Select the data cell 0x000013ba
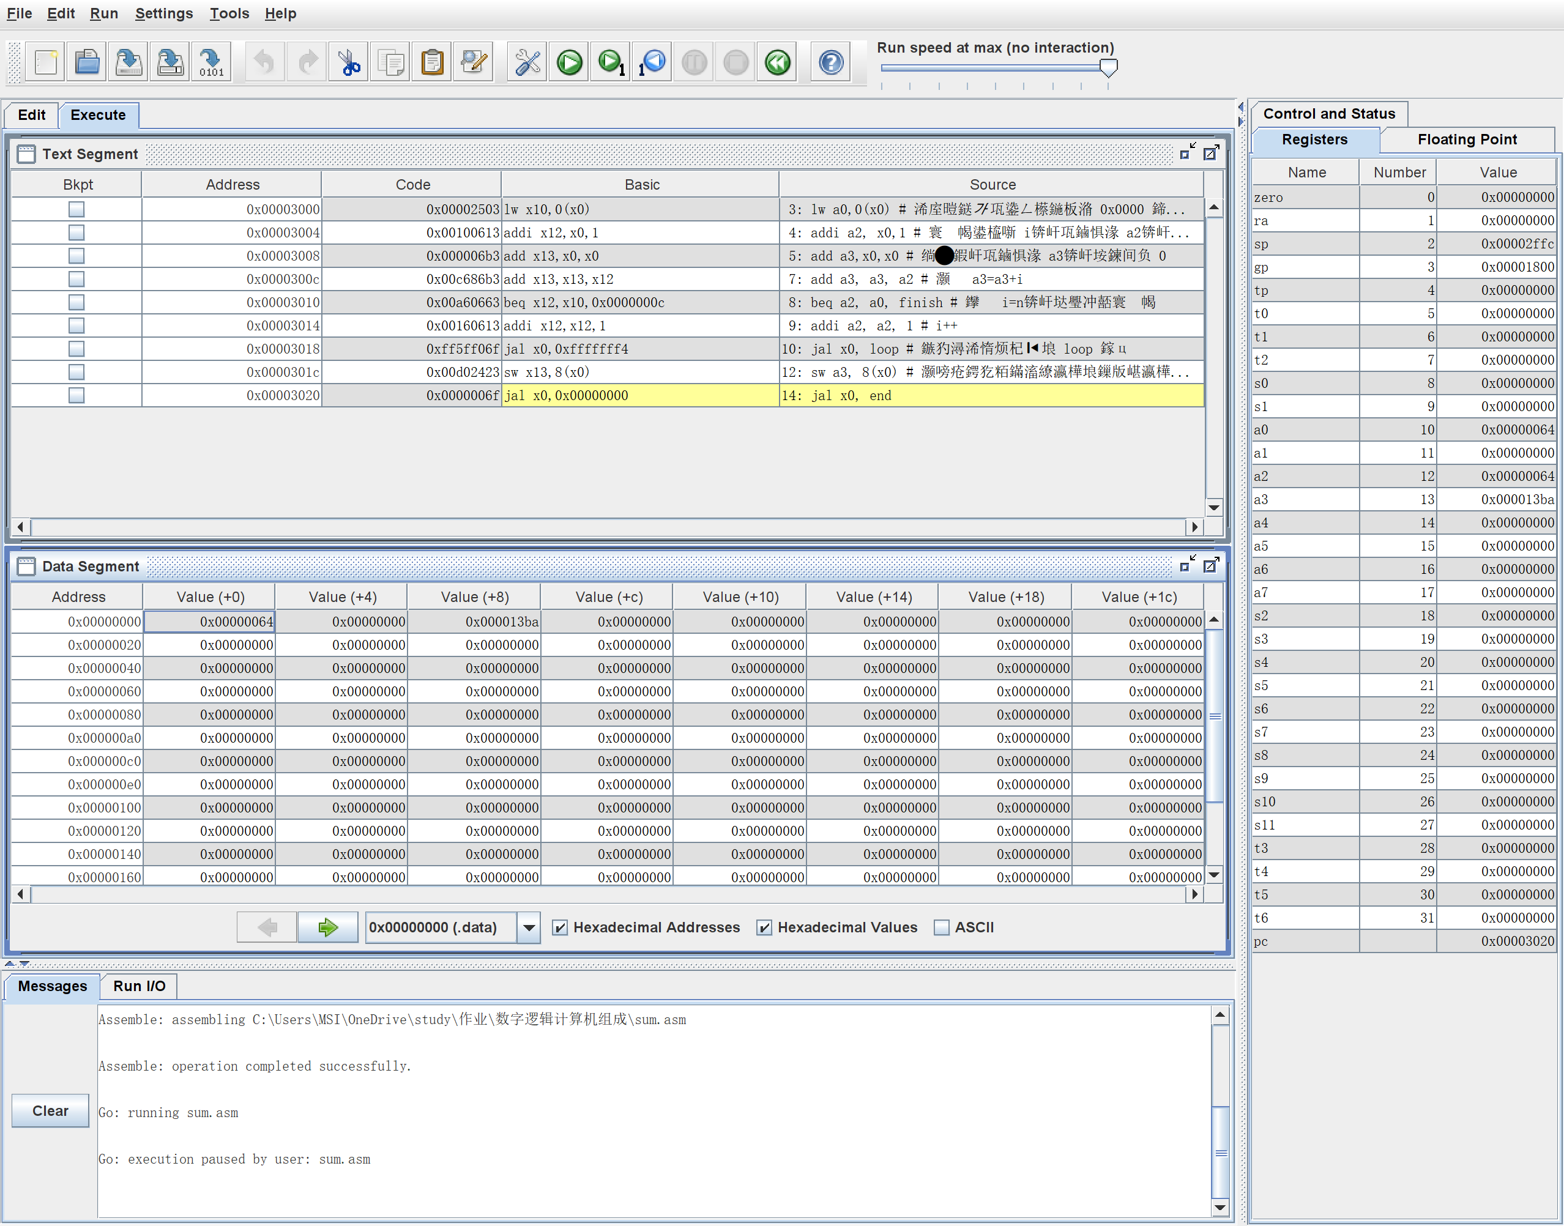 click(474, 622)
